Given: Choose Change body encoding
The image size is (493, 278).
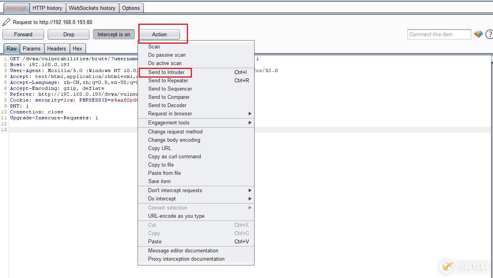Looking at the screenshot, I should (196, 140).
